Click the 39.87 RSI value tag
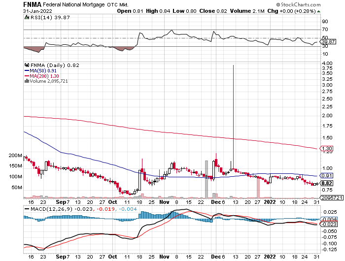The width and height of the screenshot is (345, 261). [x=328, y=41]
